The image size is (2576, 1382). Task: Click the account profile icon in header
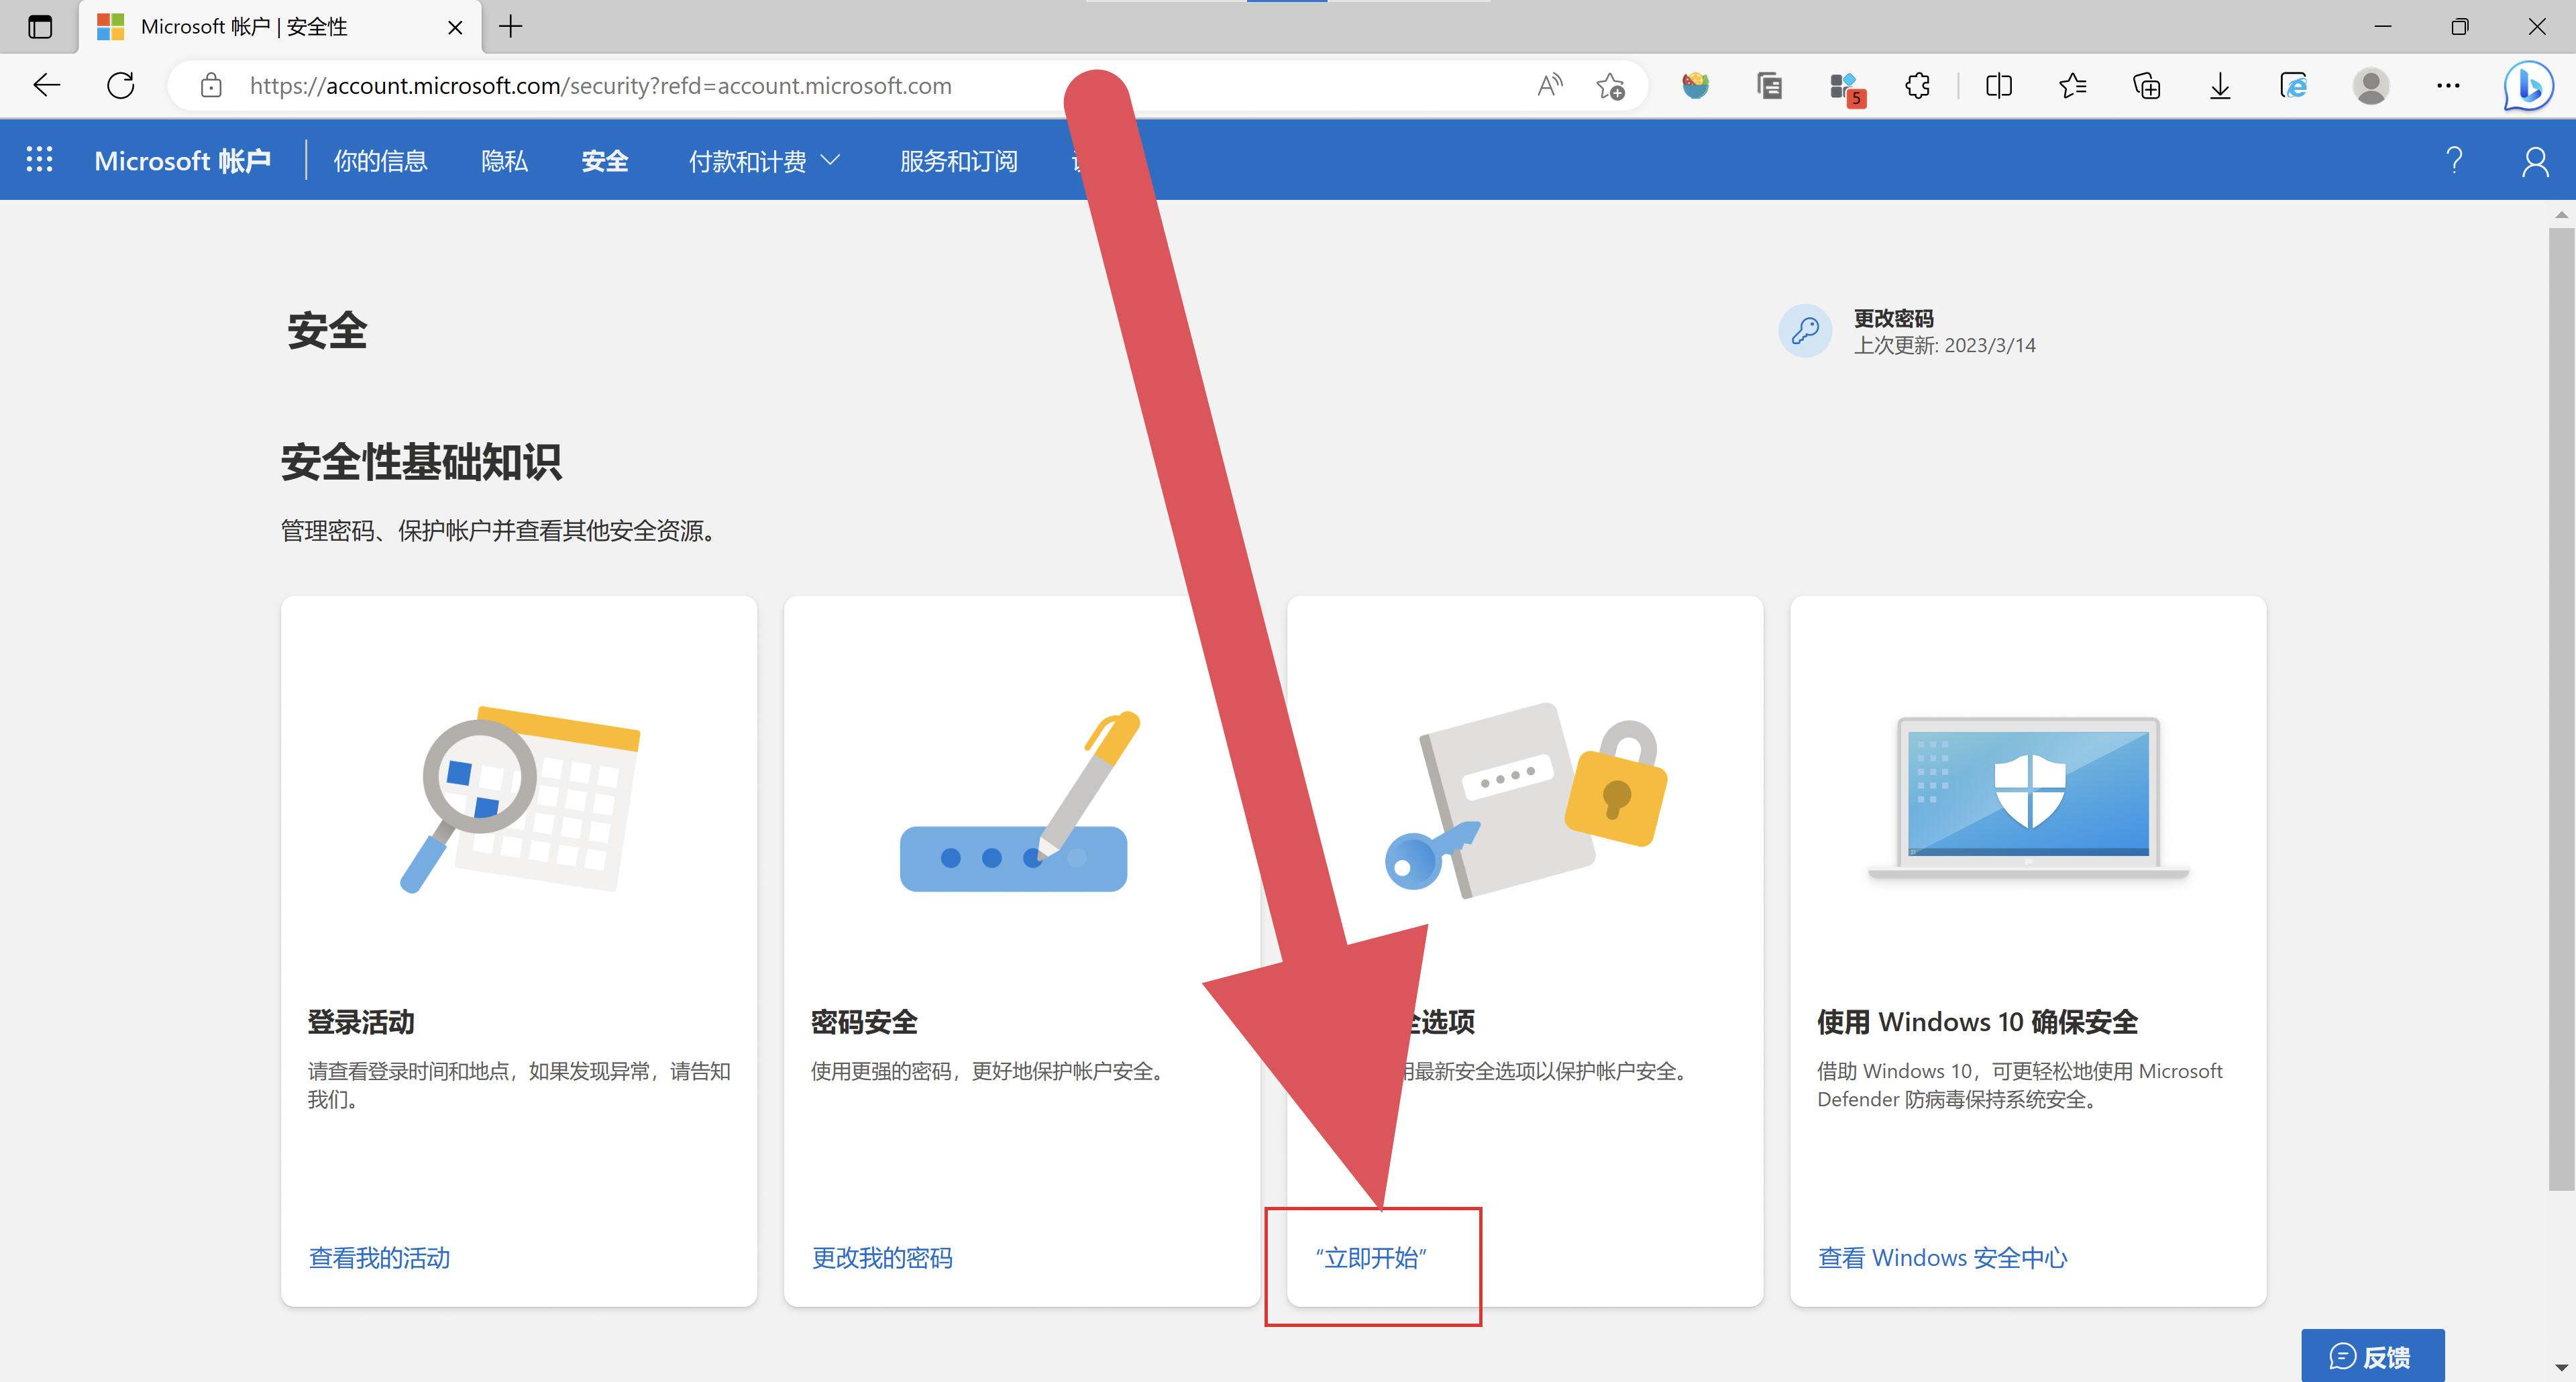click(2535, 160)
